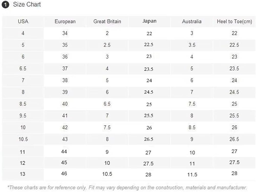The height and width of the screenshot is (192, 256).
Task: Select Japan size 26.5 cell
Action: click(148, 139)
